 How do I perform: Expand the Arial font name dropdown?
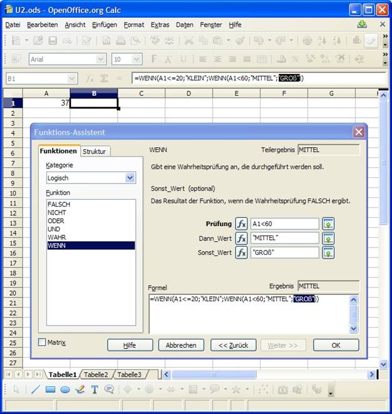tap(101, 59)
